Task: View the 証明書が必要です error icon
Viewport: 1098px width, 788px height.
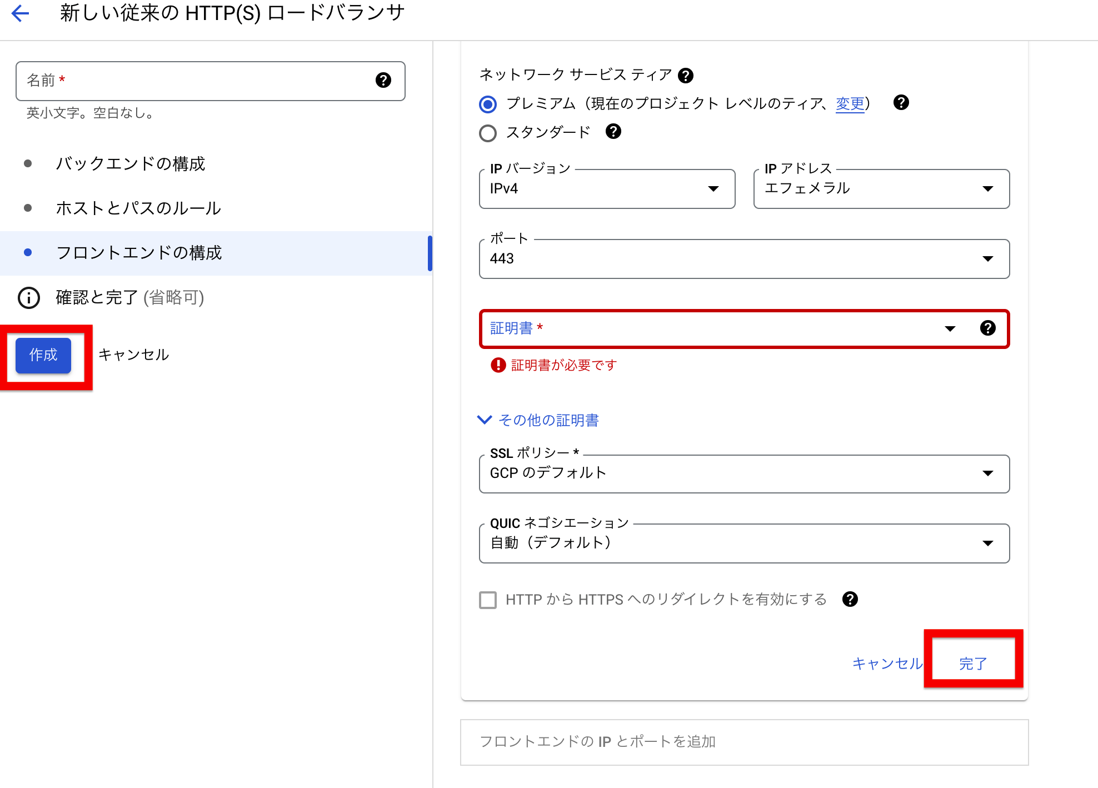Action: 497,365
